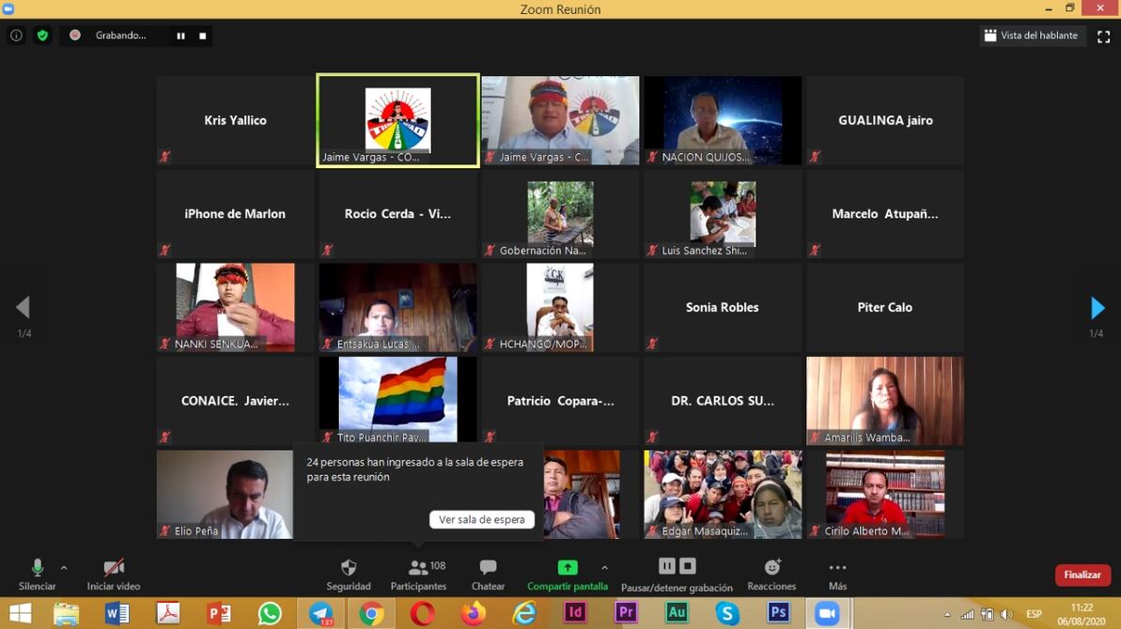The image size is (1121, 629).
Task: Expand audio options arrow beside Silenciar
Action: [x=64, y=568]
